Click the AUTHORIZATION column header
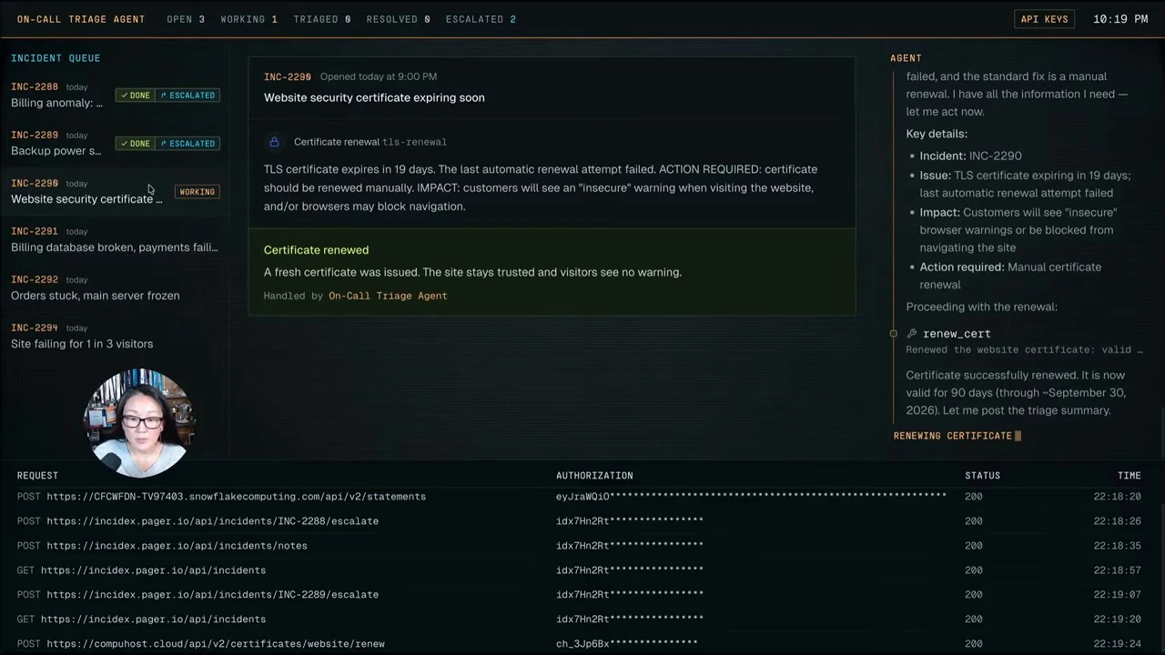This screenshot has width=1165, height=655. point(594,476)
